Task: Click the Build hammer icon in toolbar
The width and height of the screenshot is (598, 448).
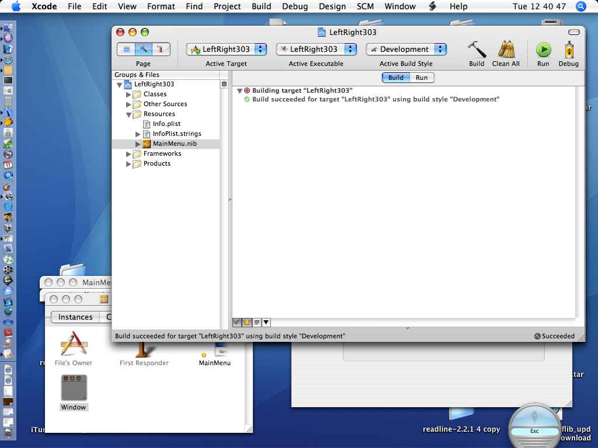Action: point(477,50)
